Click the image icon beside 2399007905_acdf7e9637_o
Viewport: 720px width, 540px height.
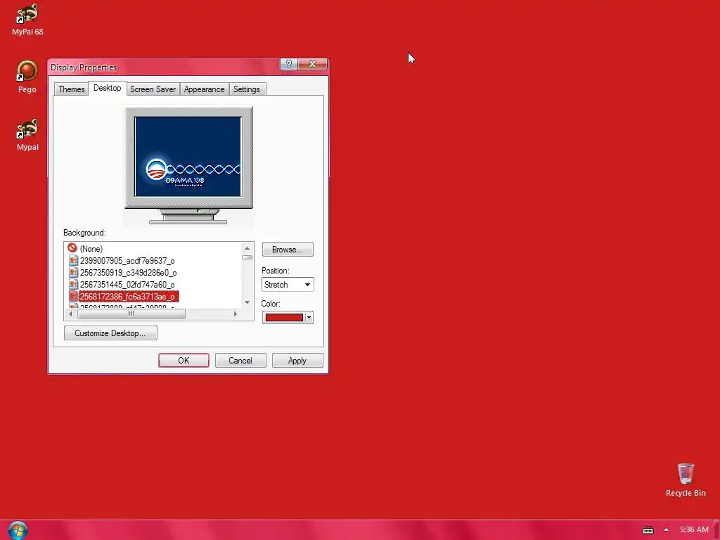73,260
